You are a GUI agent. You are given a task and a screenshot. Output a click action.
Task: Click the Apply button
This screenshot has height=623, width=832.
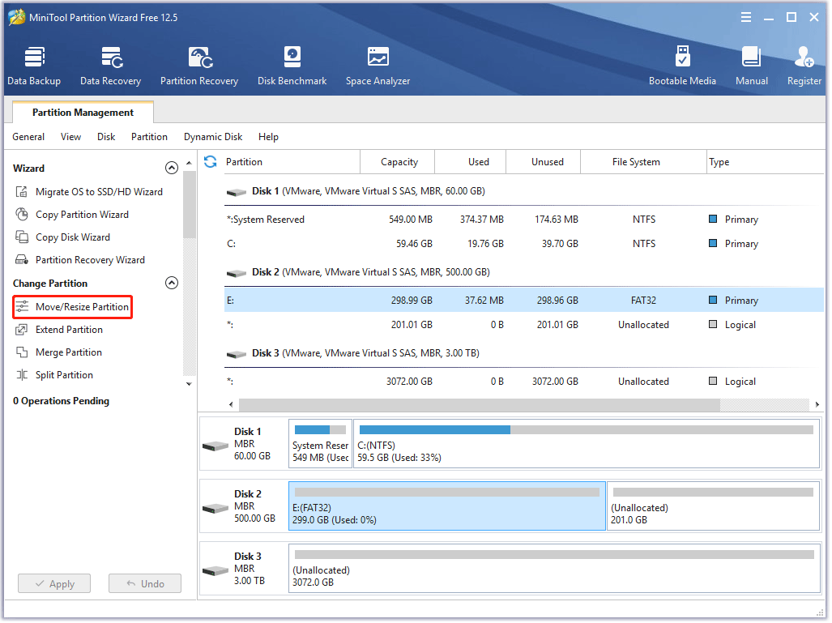(54, 585)
